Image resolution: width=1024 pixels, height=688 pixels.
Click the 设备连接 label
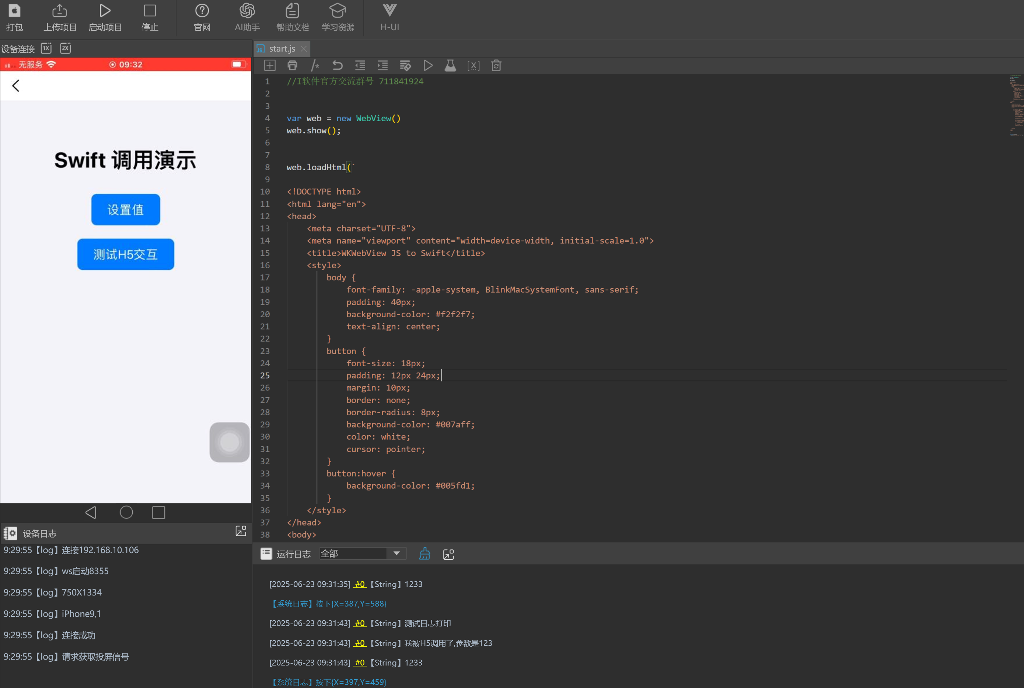click(18, 49)
